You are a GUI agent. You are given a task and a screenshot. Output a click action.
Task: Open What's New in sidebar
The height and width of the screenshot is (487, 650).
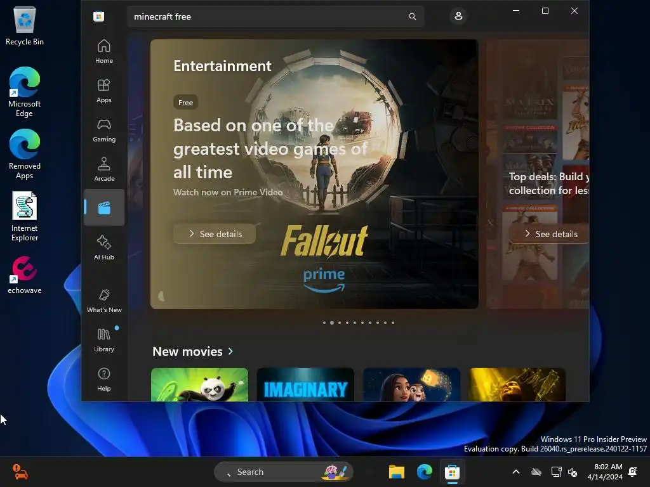(x=103, y=301)
